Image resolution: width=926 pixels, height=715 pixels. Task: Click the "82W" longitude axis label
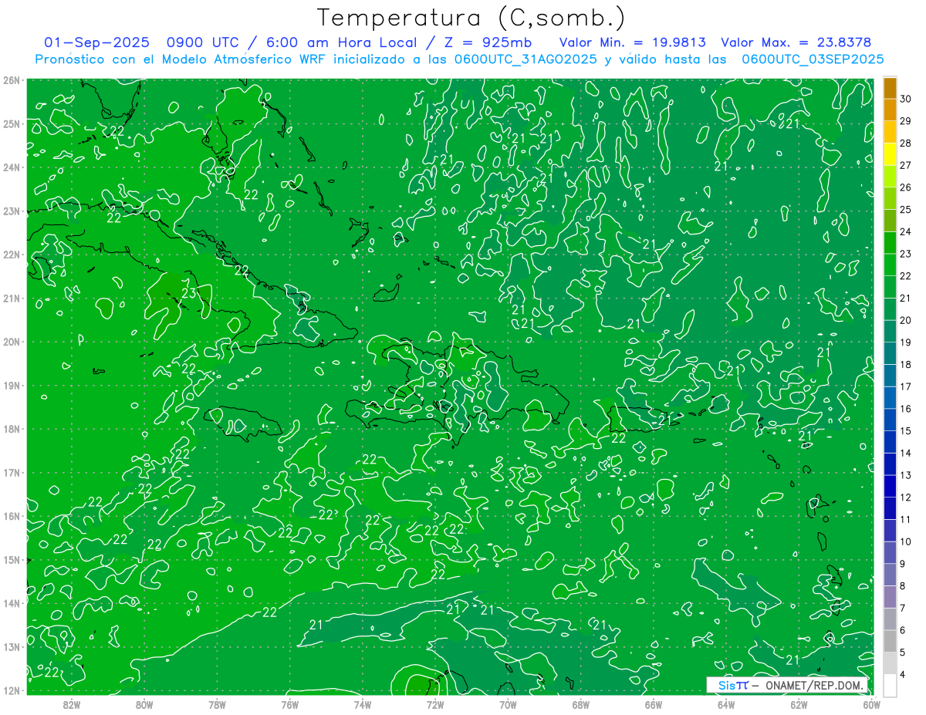tap(72, 703)
